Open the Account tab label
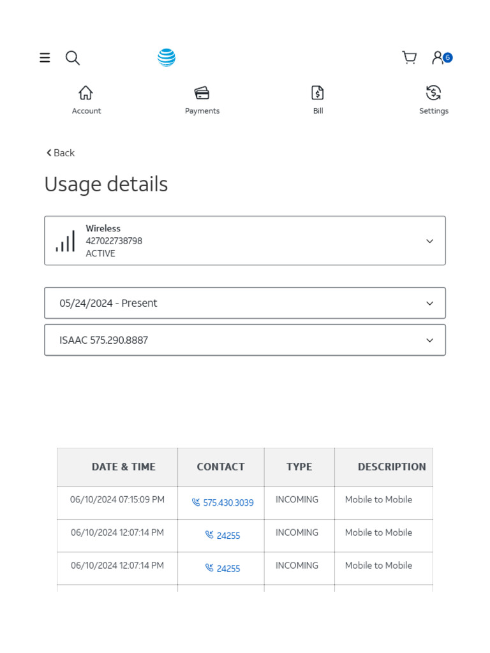The width and height of the screenshot is (490, 653). (86, 111)
